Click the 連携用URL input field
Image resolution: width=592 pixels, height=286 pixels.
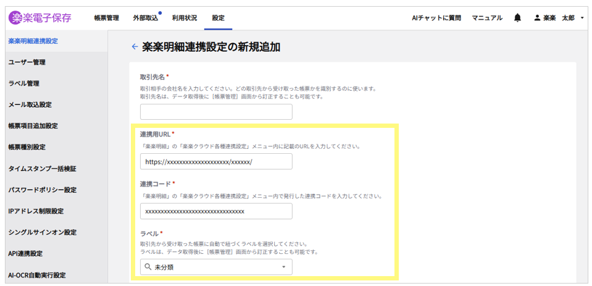tap(216, 161)
